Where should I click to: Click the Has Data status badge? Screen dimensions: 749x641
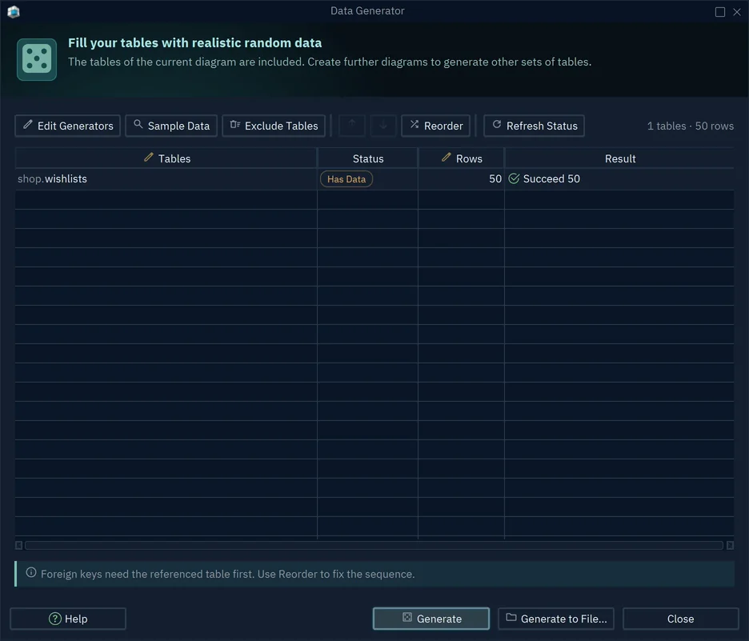346,179
